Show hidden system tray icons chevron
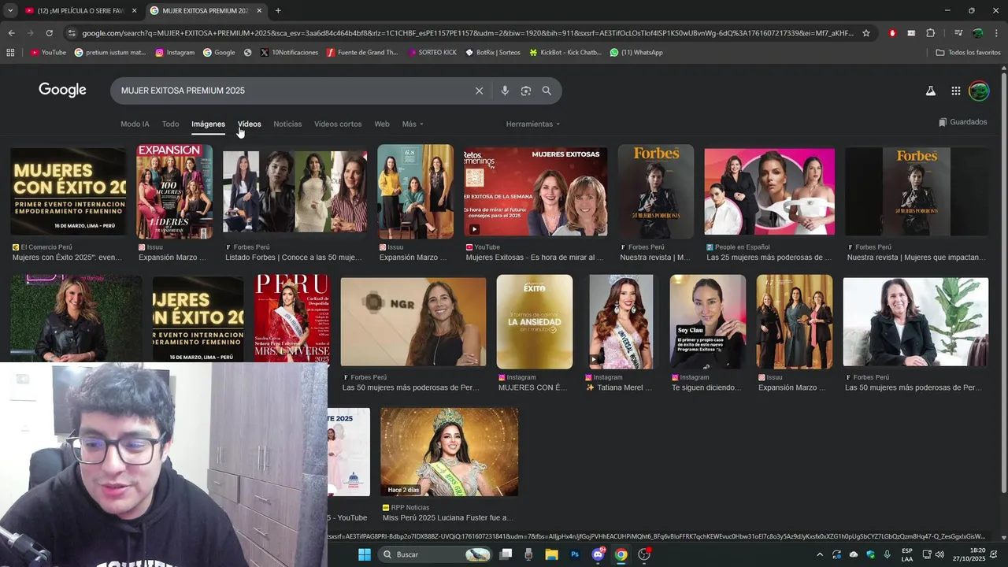 click(820, 554)
